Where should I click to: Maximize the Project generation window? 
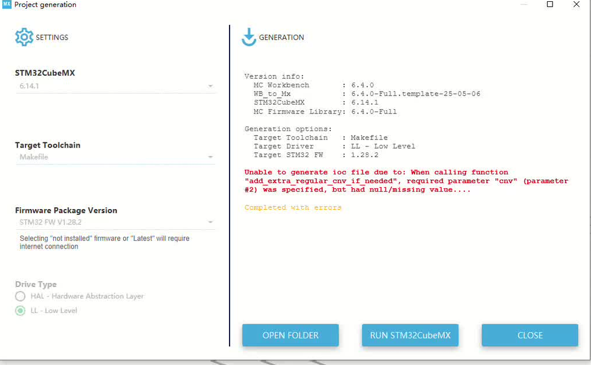(550, 5)
